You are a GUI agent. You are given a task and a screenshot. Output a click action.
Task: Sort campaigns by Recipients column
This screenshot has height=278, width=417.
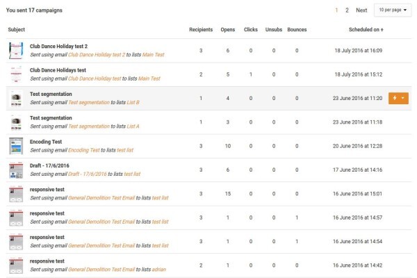(x=201, y=29)
